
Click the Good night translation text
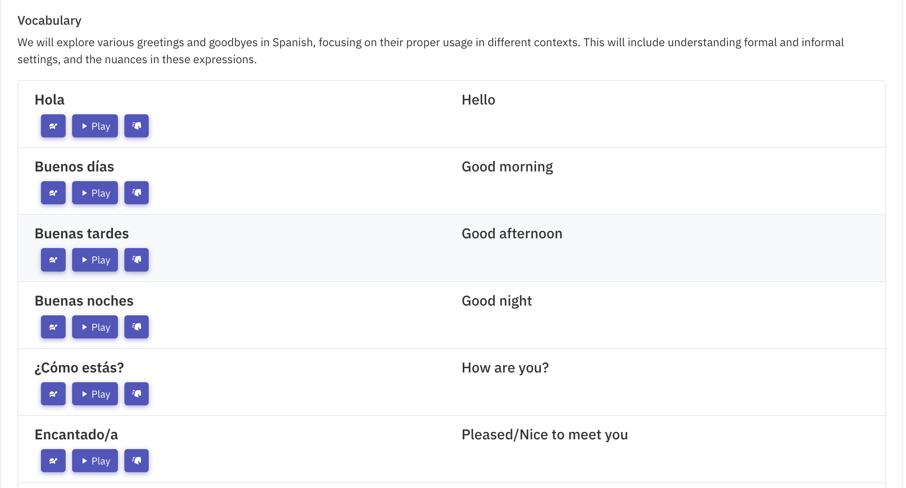(497, 301)
